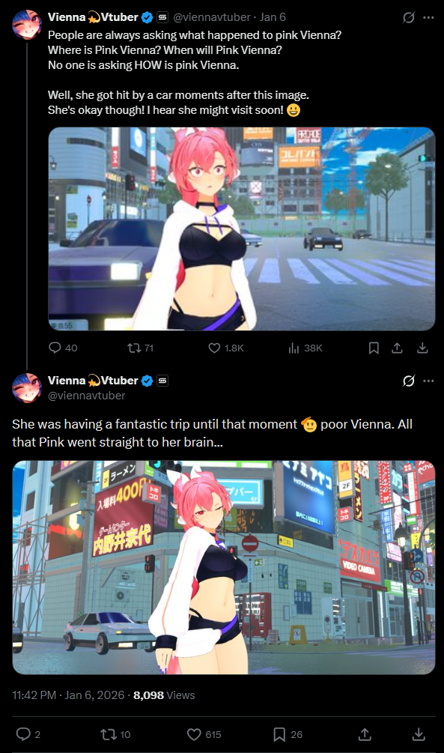Open more options menu on first tweet
Image resolution: width=444 pixels, height=753 pixels.
[x=428, y=18]
